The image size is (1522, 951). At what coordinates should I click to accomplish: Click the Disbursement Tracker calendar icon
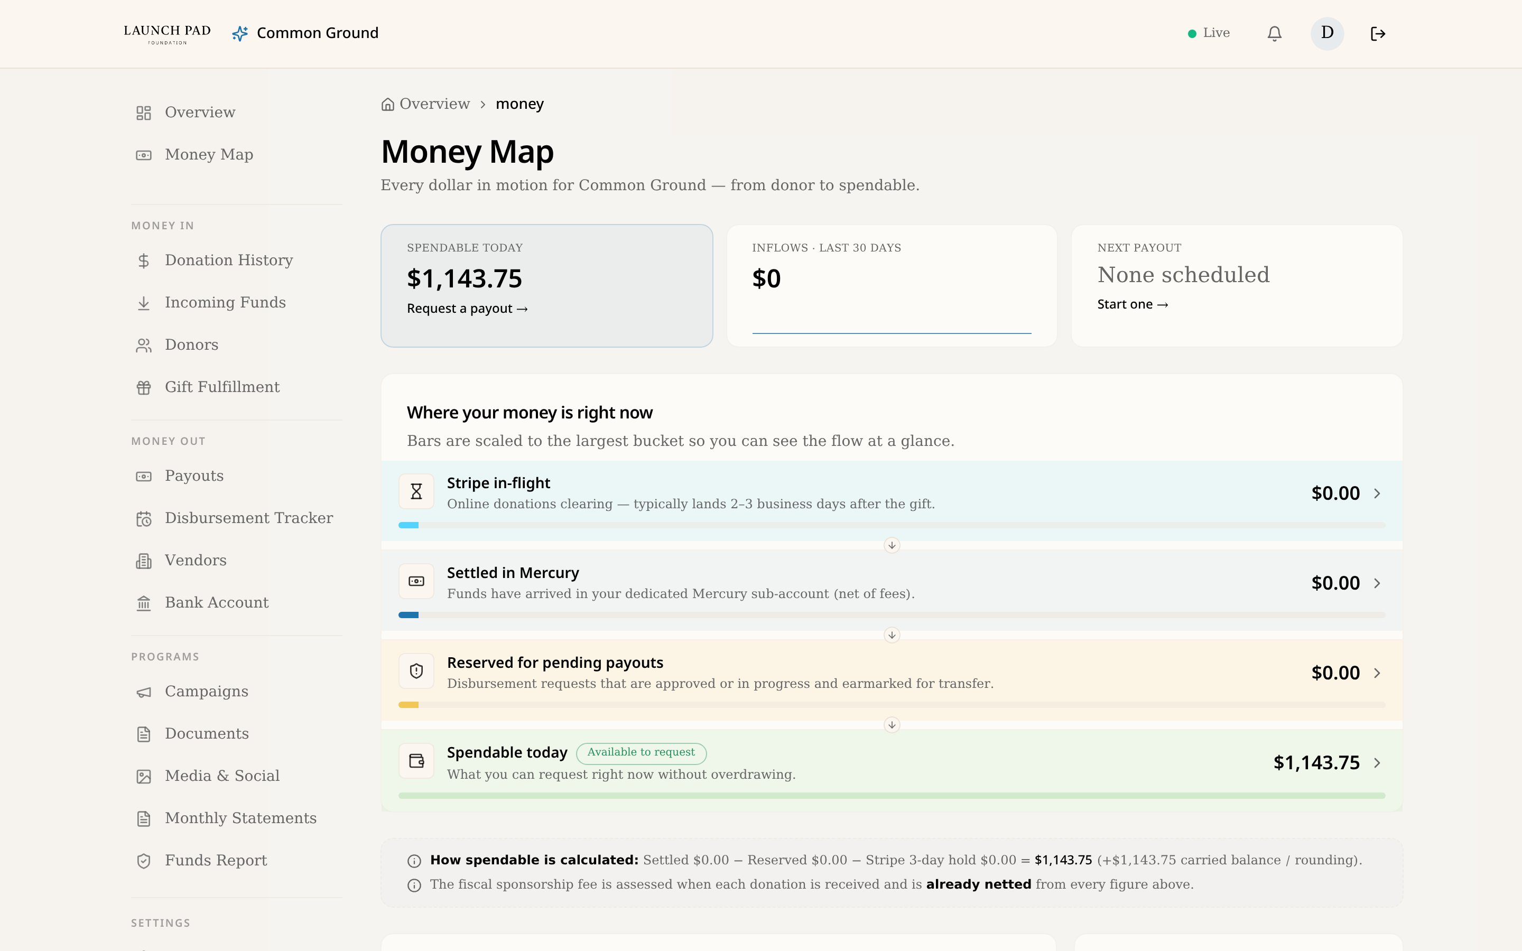tap(143, 519)
